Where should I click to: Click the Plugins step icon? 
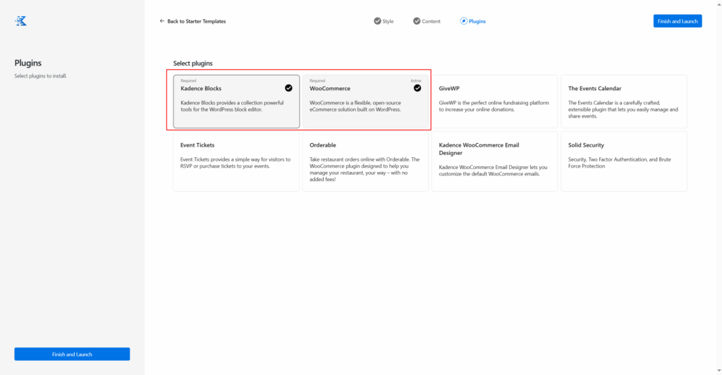[x=463, y=21]
